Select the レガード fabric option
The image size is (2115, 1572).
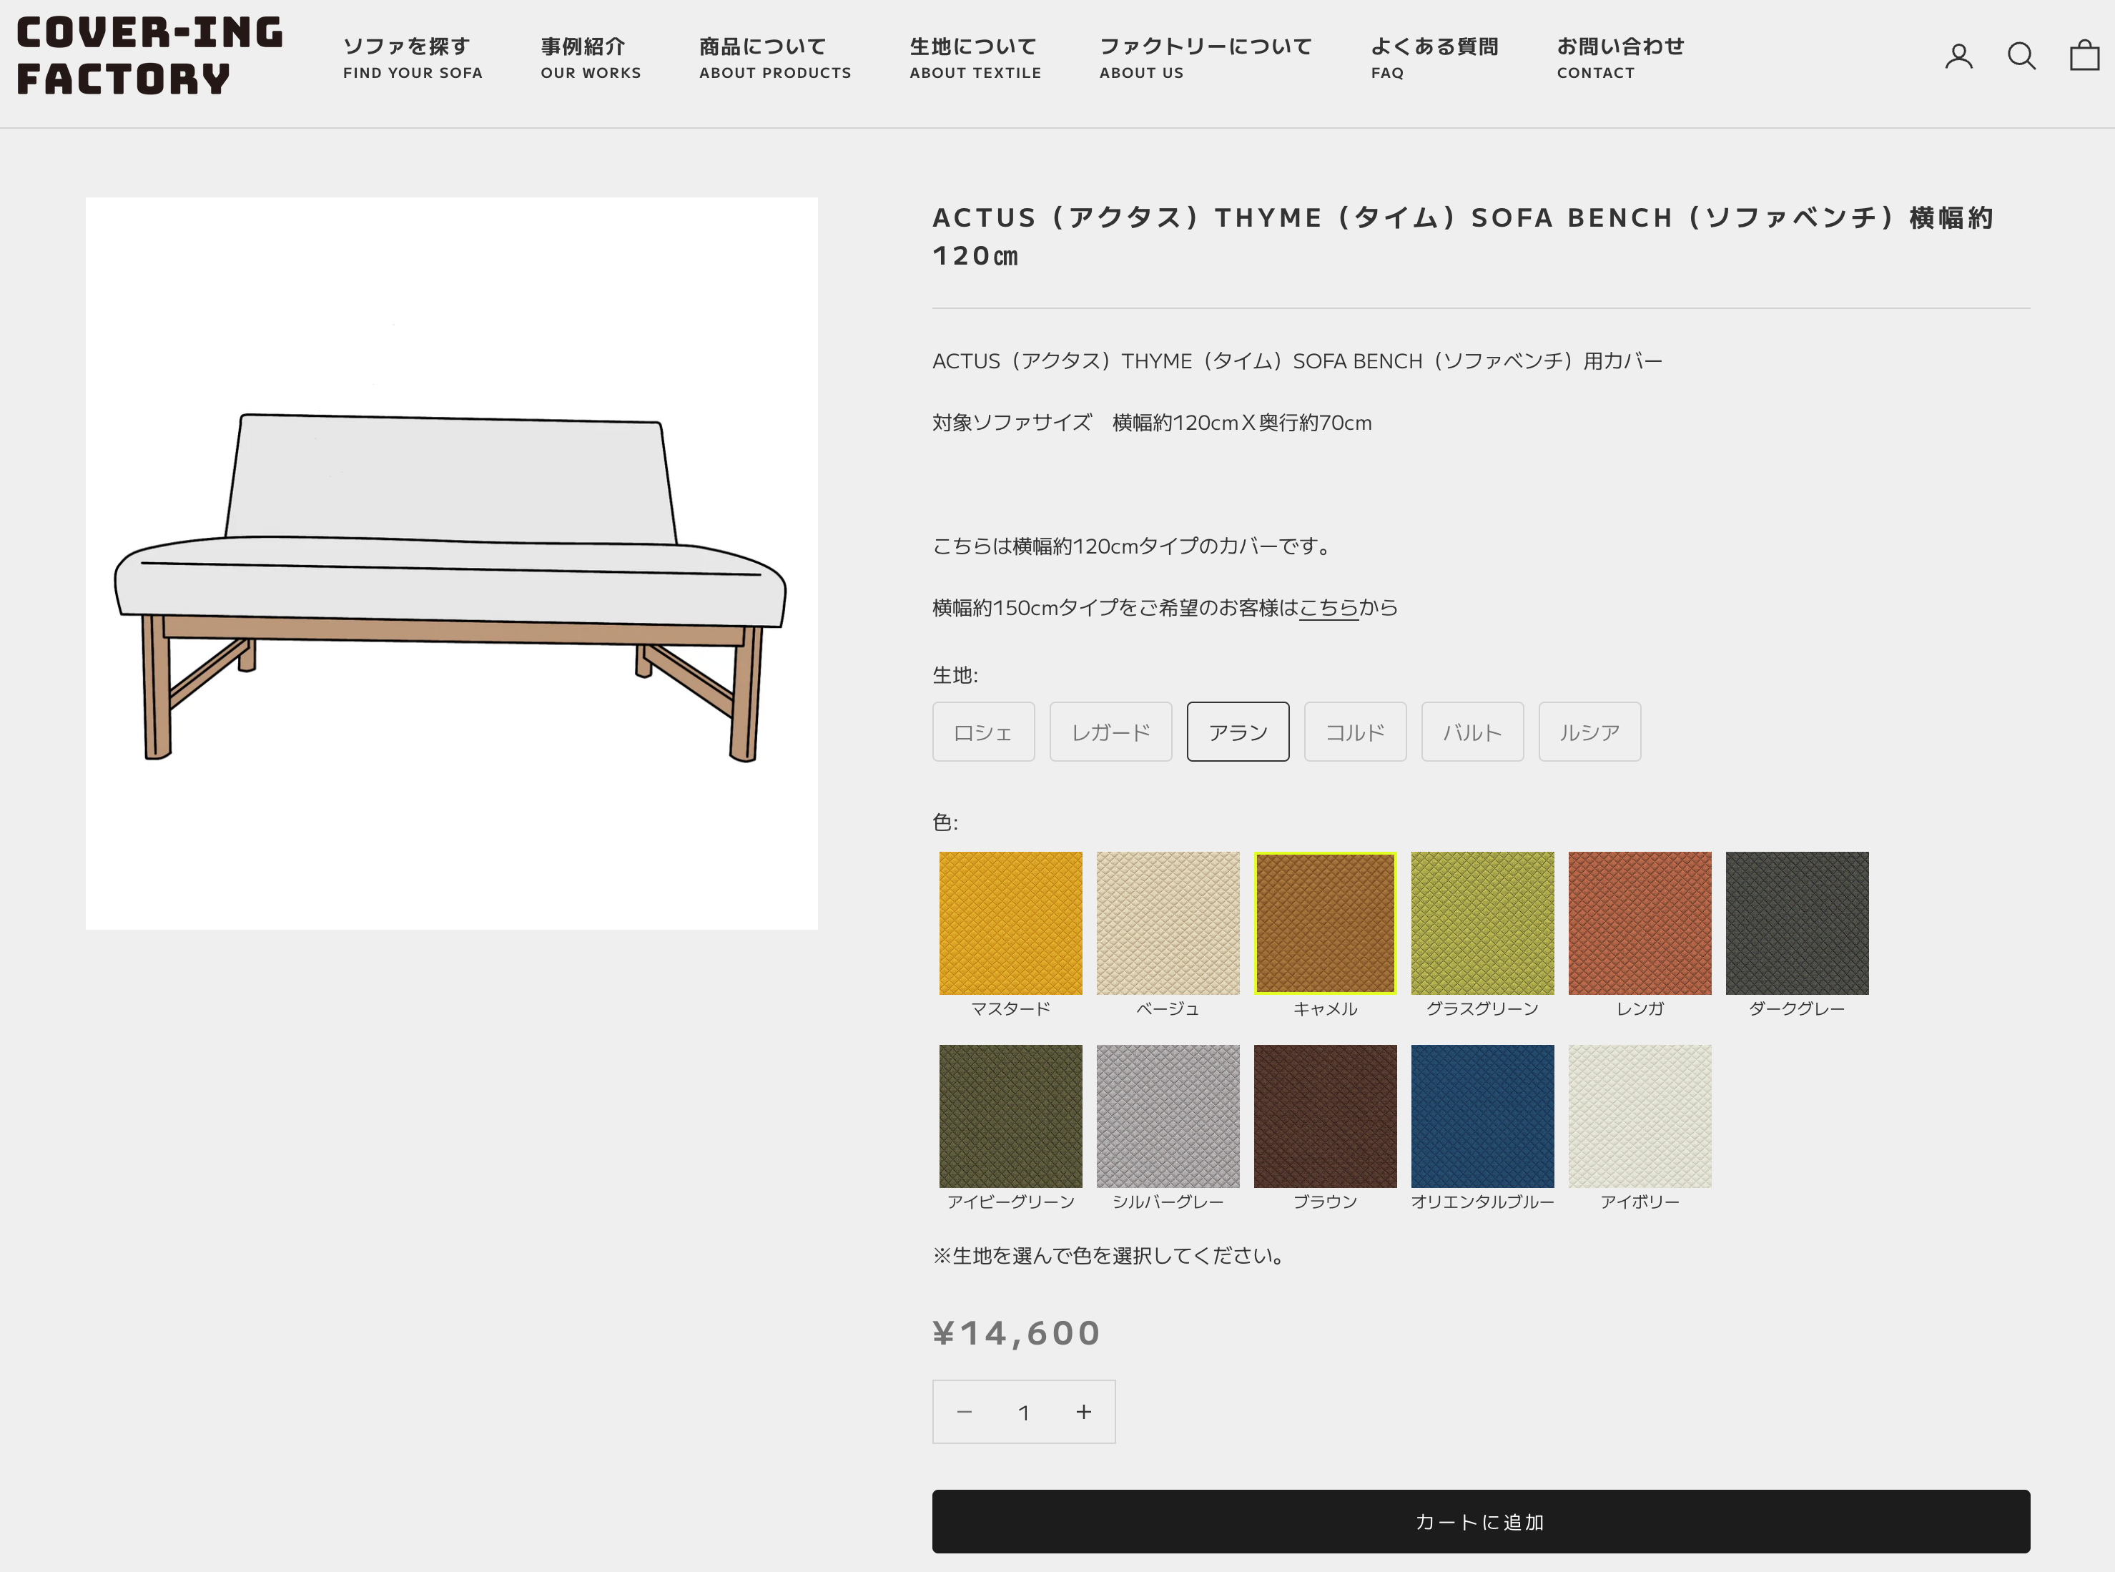tap(1110, 732)
